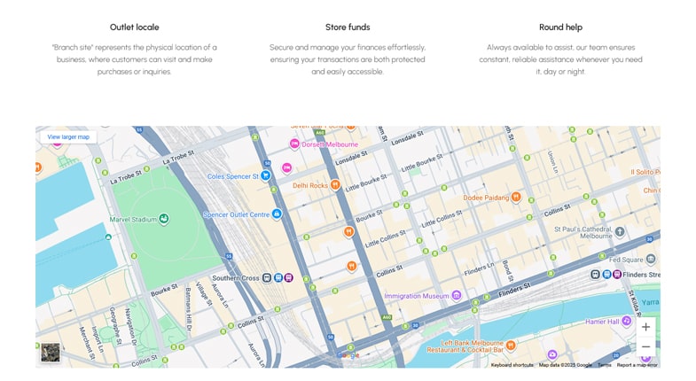Select St Paul's Cathedral map pin
Viewport: 696px width, 381px height.
620,231
